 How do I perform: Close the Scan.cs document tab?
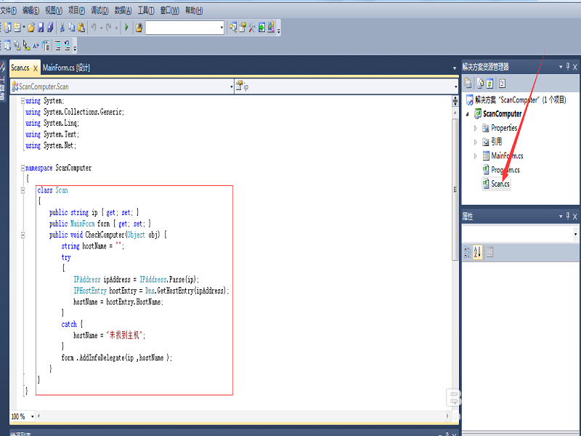tap(35, 68)
